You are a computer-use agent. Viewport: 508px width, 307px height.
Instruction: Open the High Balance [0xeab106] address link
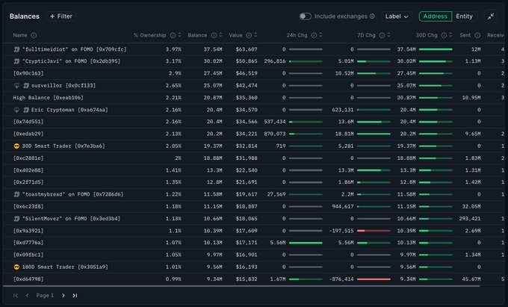49,97
